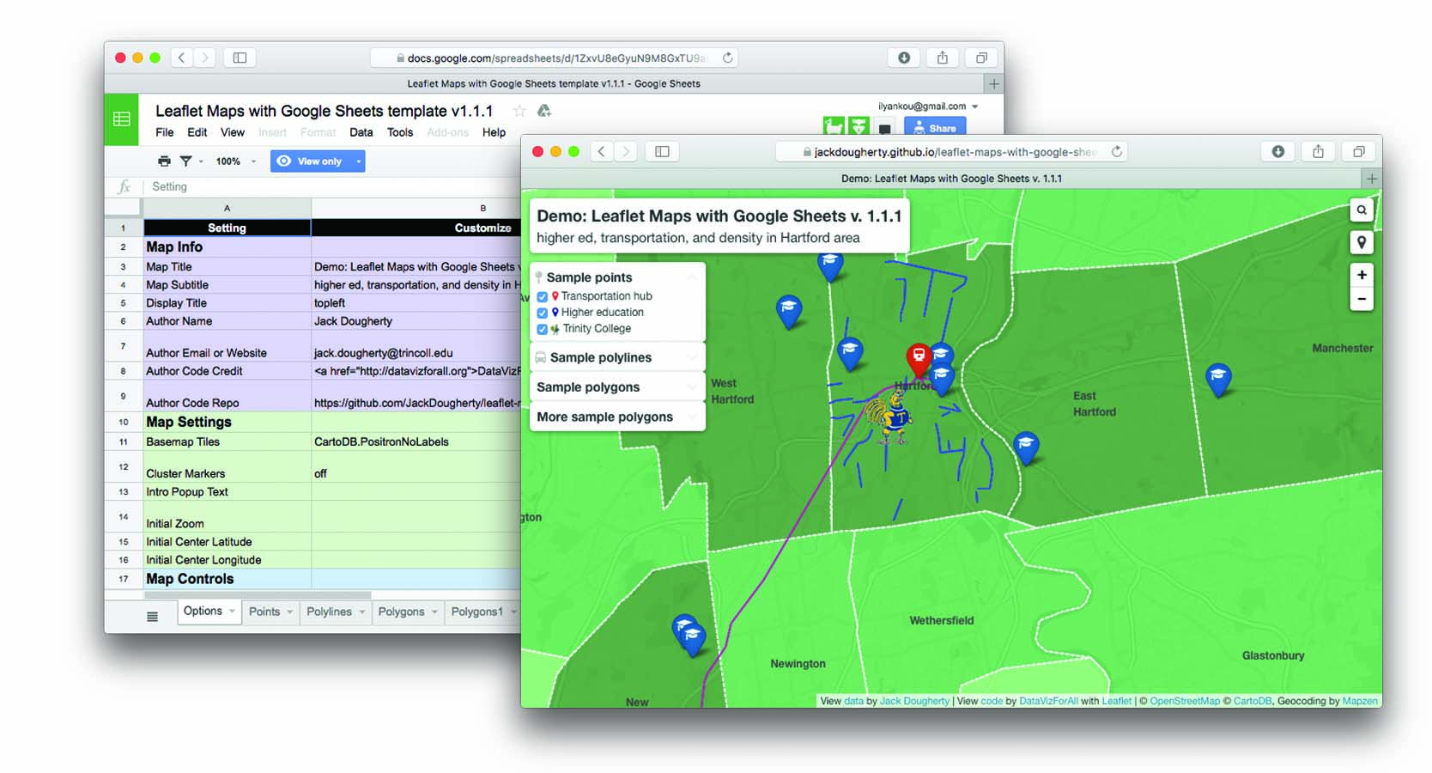Uncheck the Trinity College layer checkbox
Image resolution: width=1432 pixels, height=773 pixels.
(x=542, y=329)
